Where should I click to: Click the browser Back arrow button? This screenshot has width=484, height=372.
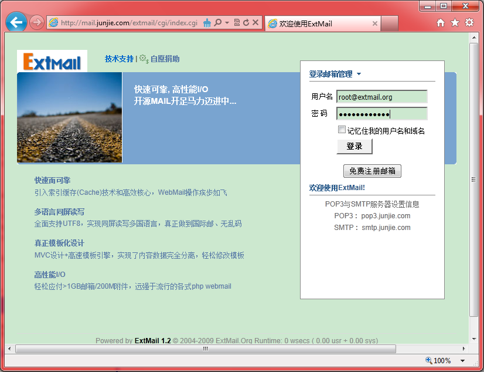click(16, 22)
